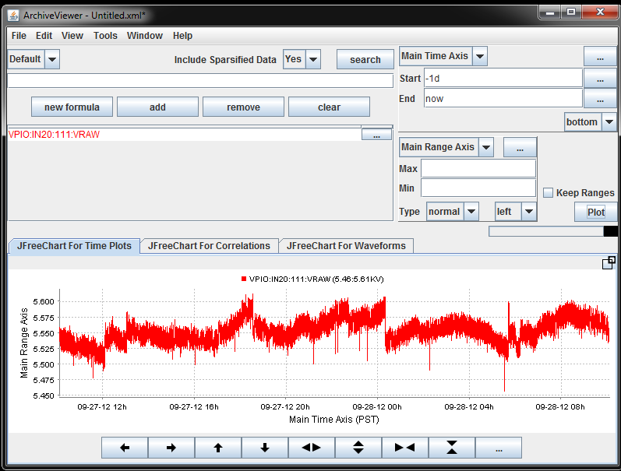
Task: Open the Tools menu
Action: click(x=105, y=36)
